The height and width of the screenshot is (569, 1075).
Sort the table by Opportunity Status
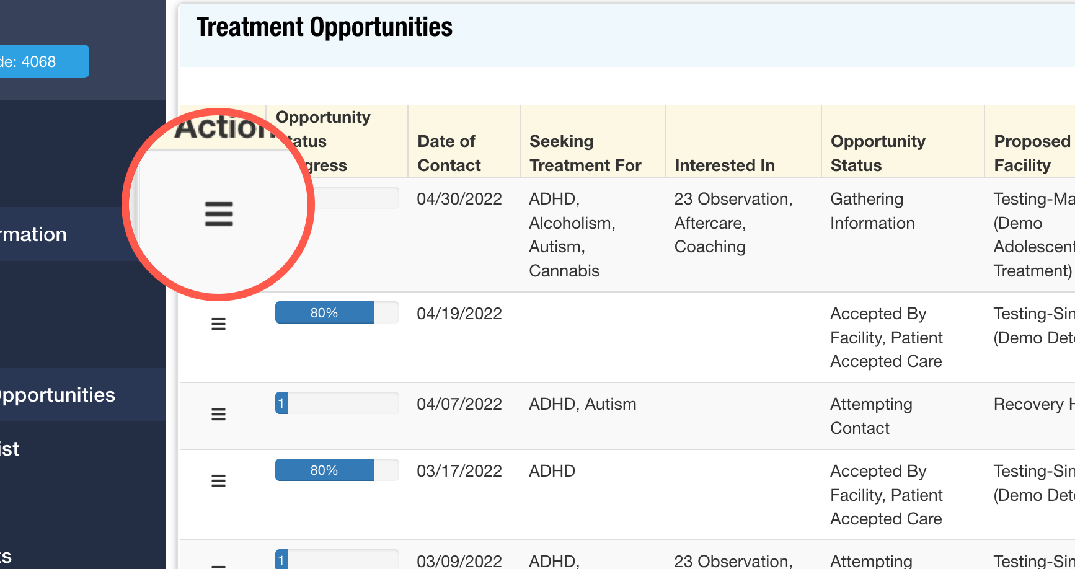coord(878,152)
